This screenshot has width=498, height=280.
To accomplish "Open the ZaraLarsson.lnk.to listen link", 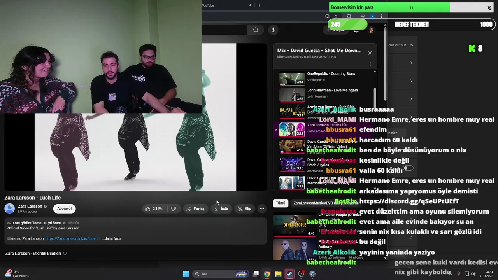I will (x=73, y=238).
